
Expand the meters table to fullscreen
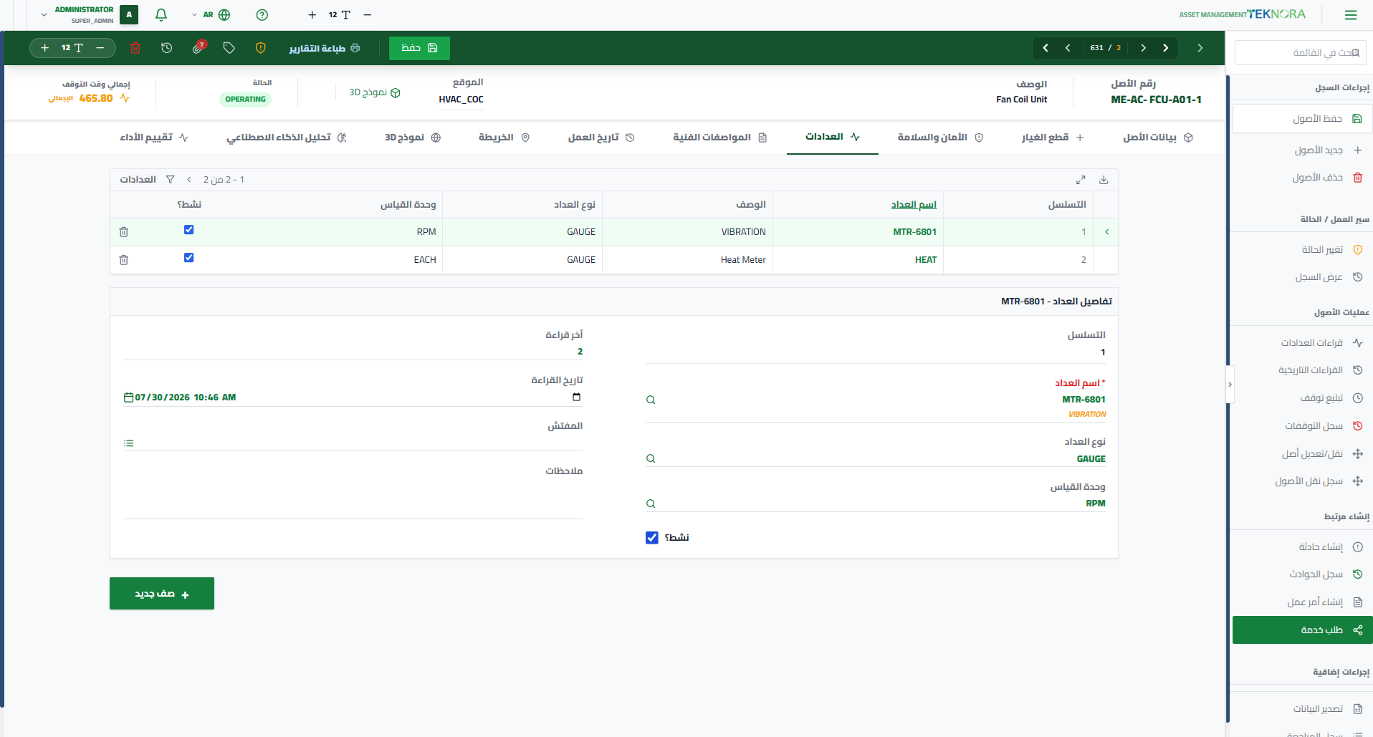pos(1081,180)
